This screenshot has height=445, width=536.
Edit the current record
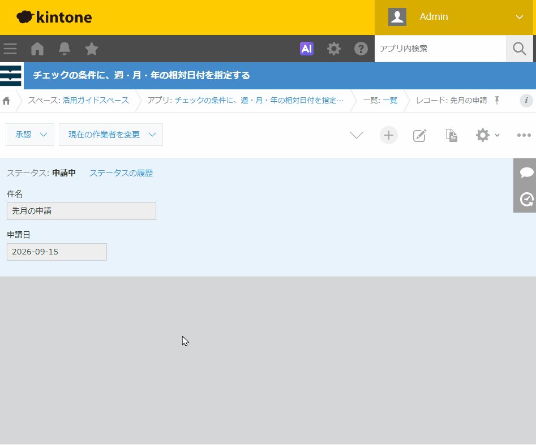coord(419,135)
